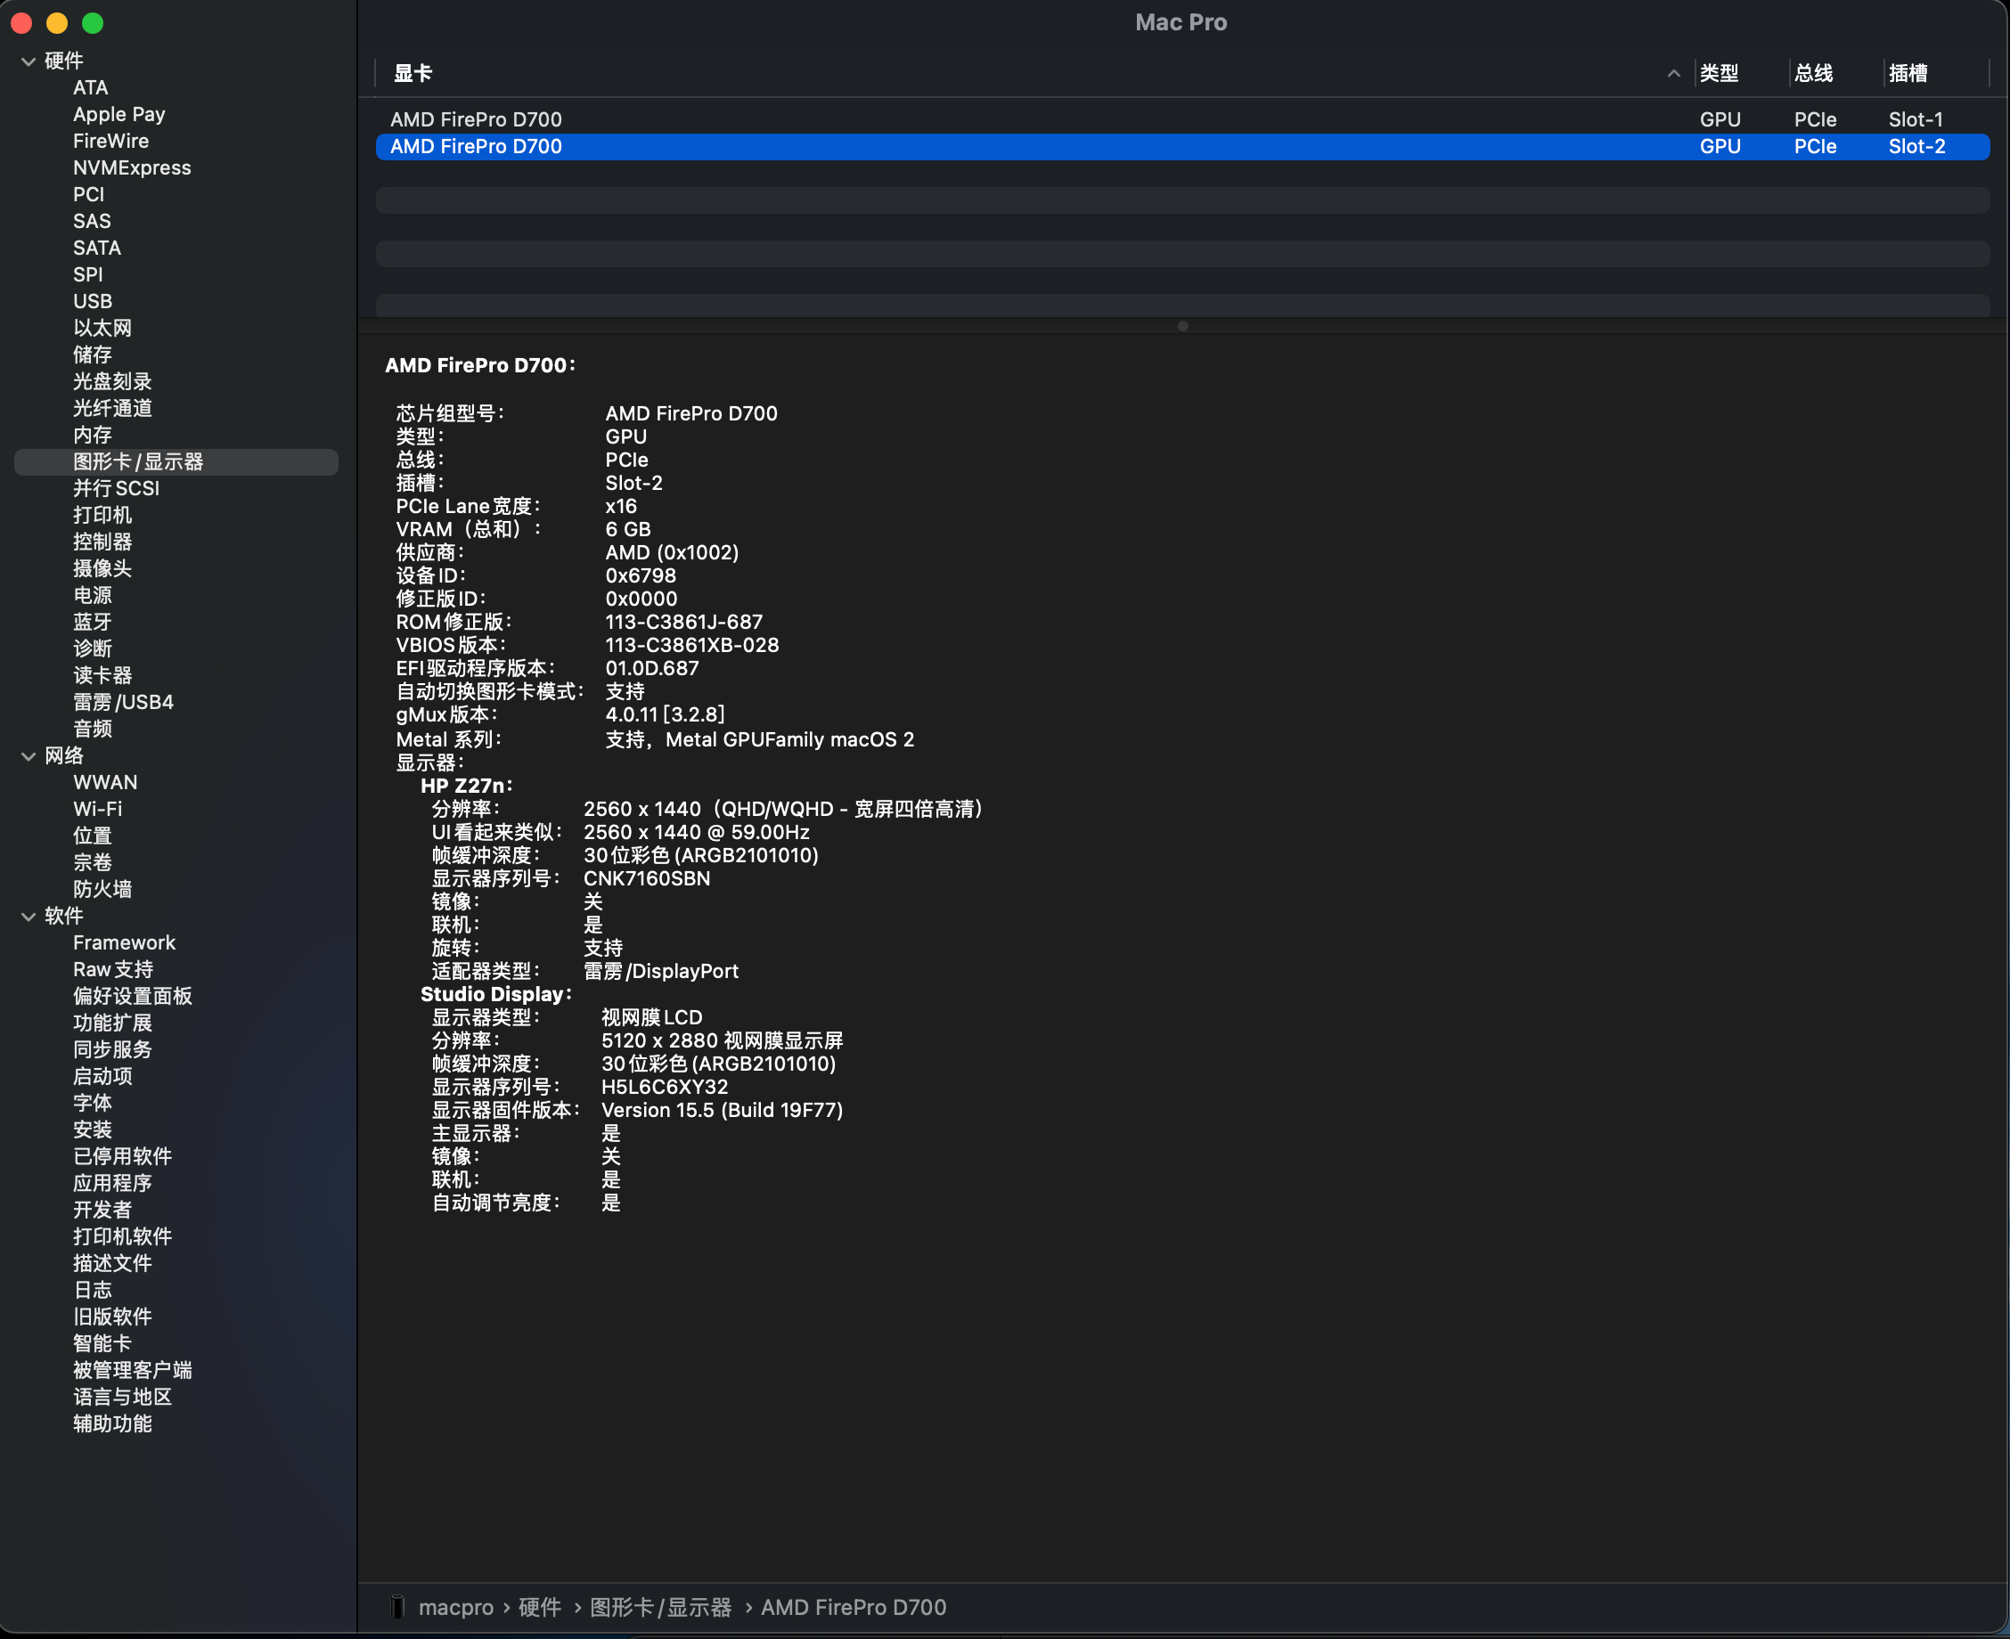The width and height of the screenshot is (2010, 1639).
Task: Select Framework under 软件
Action: pos(124,943)
